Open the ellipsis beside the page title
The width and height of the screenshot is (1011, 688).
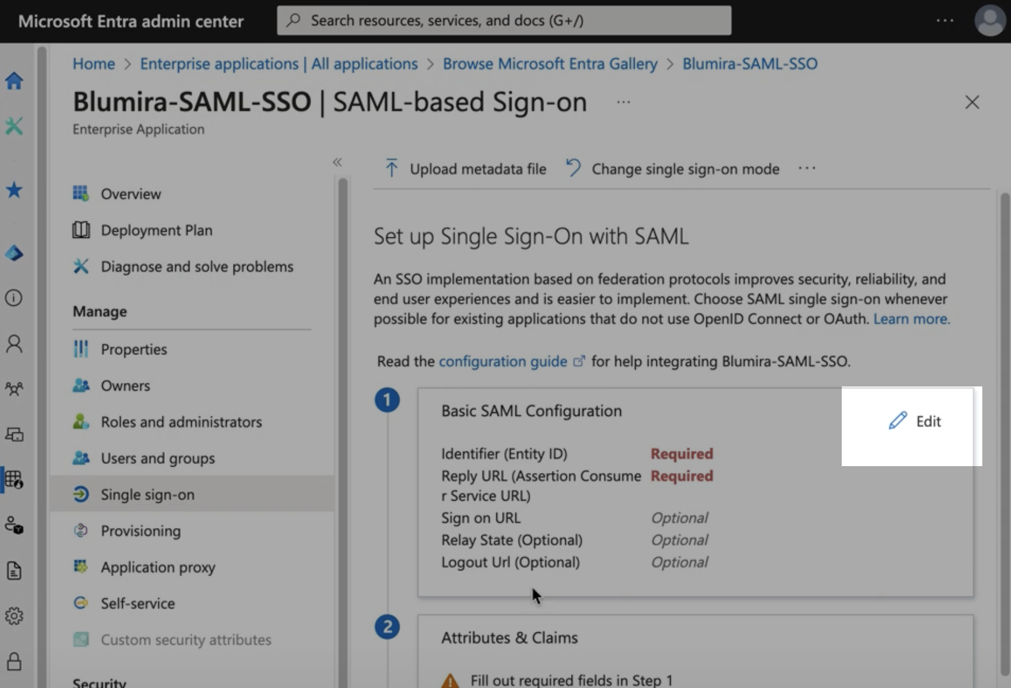[x=623, y=102]
